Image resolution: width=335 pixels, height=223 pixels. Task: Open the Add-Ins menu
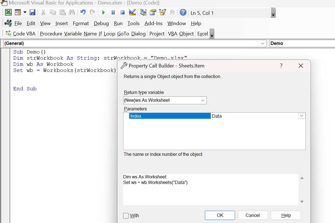tap(154, 23)
